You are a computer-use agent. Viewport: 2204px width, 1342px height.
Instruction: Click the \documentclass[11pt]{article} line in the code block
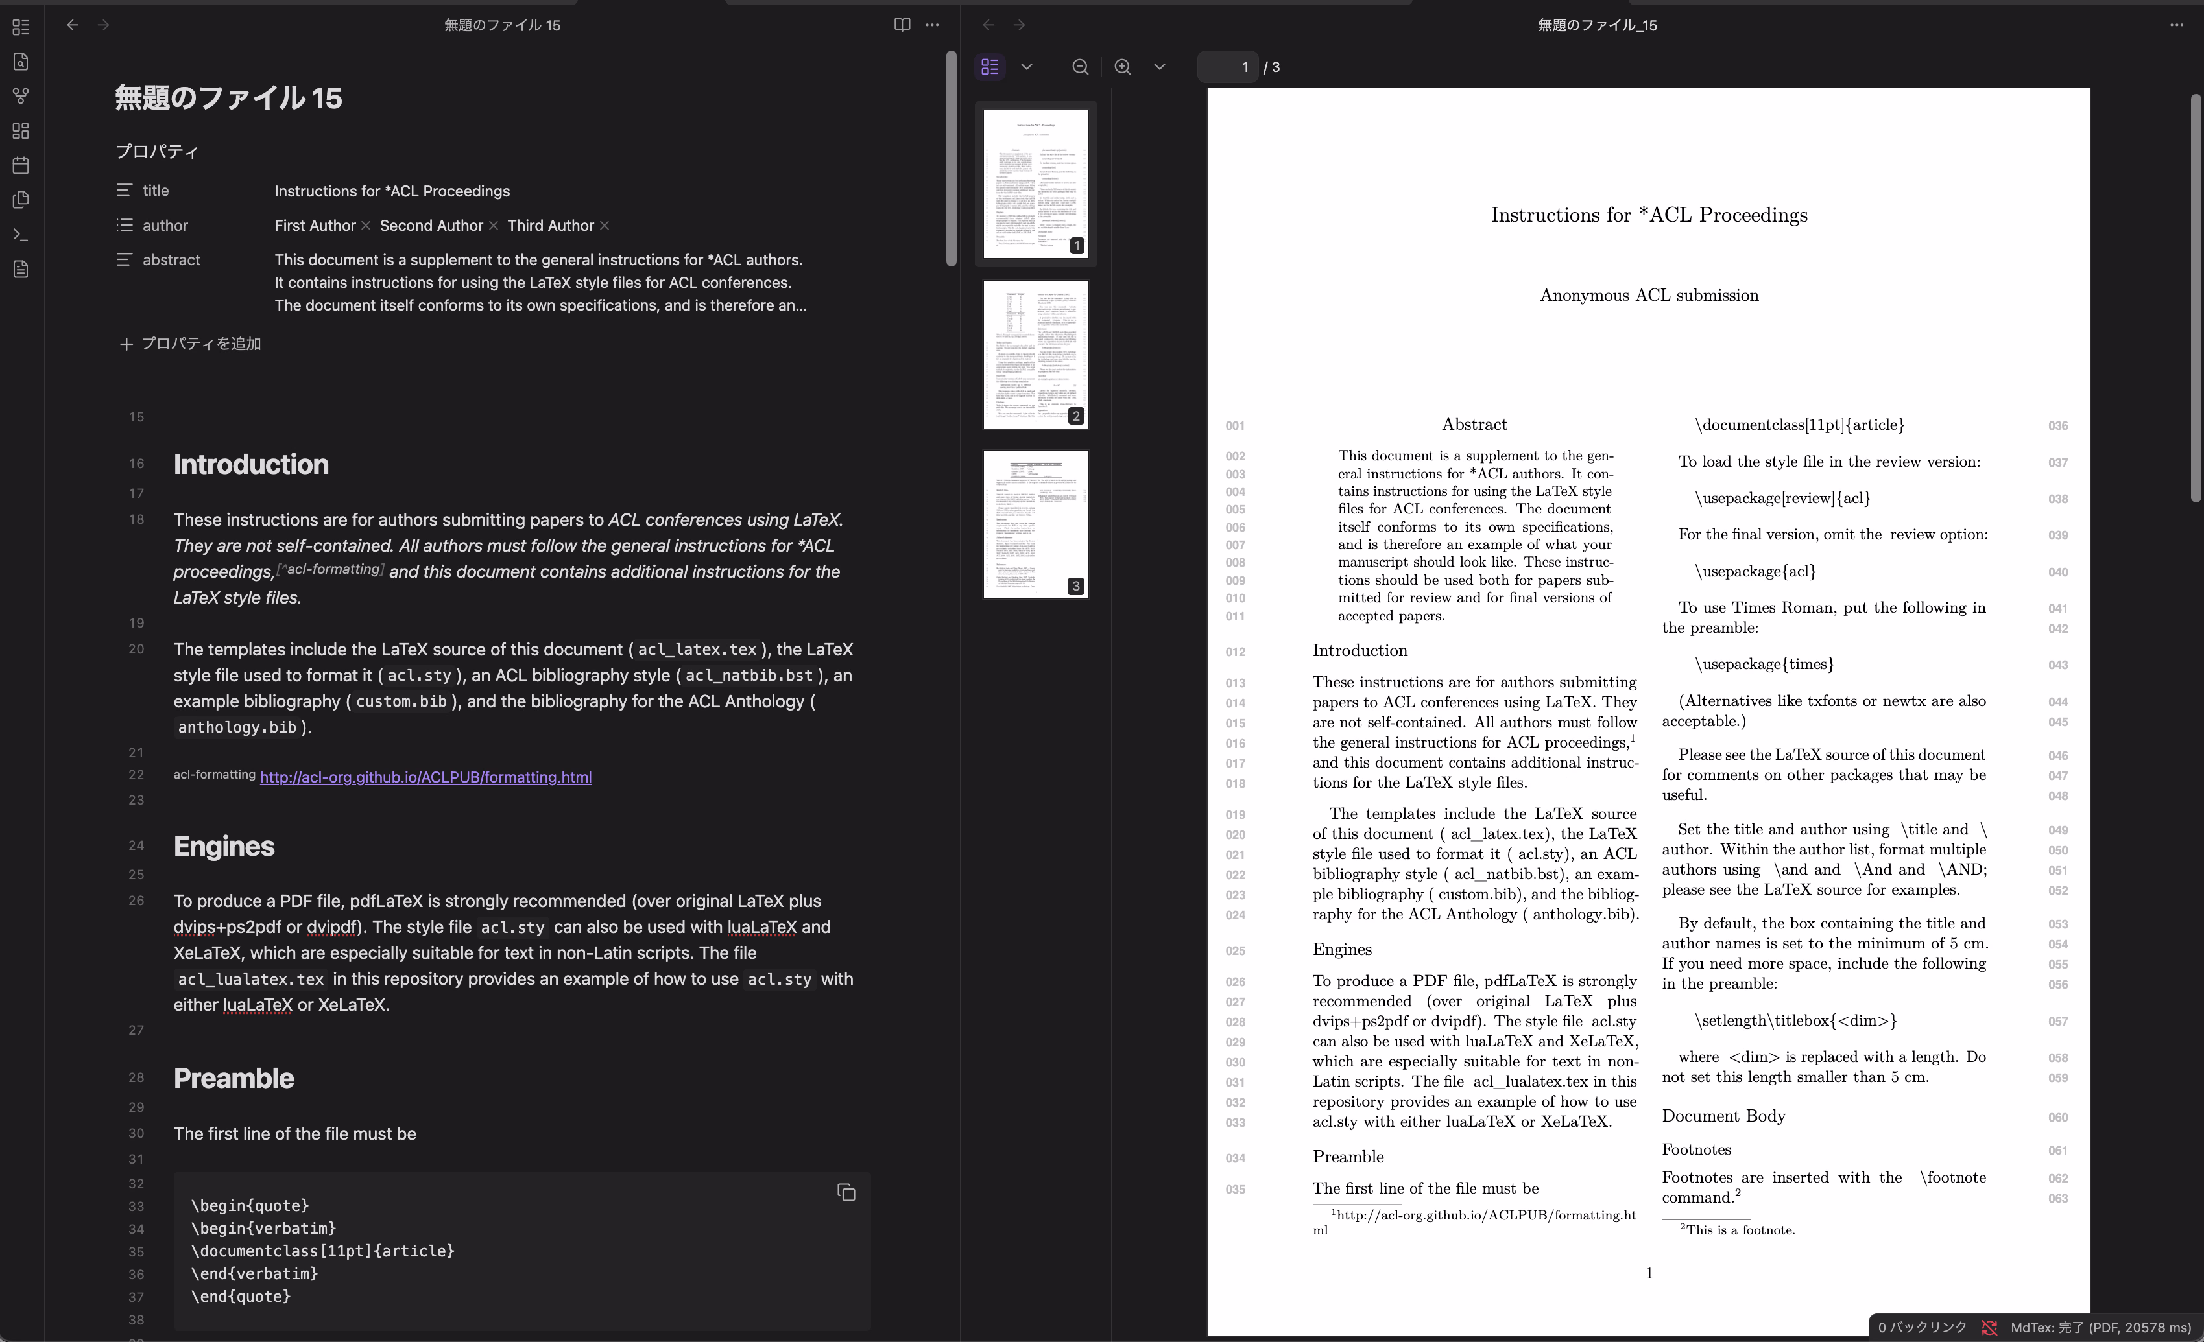tap(323, 1251)
